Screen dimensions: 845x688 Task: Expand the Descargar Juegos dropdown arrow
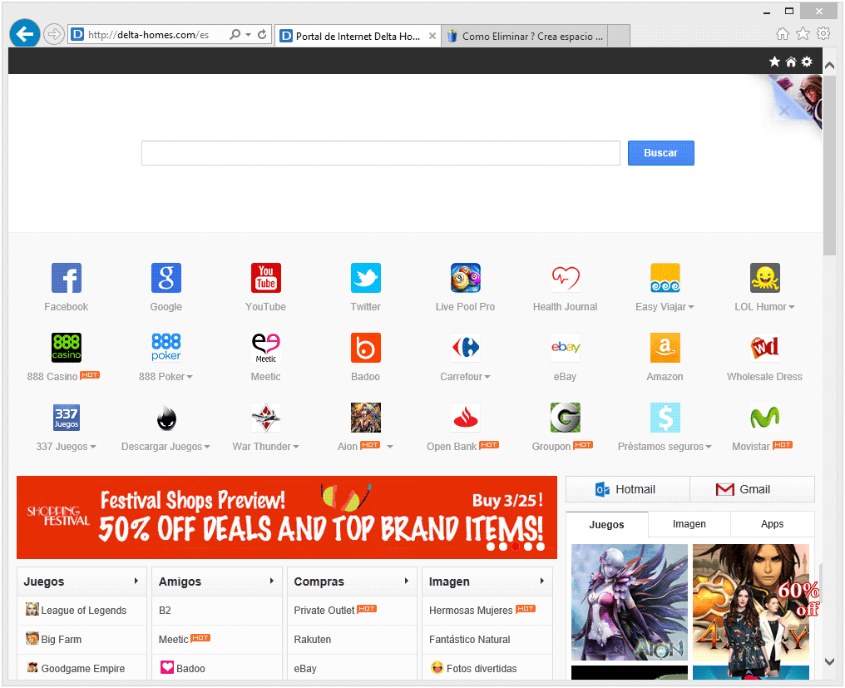tap(207, 447)
